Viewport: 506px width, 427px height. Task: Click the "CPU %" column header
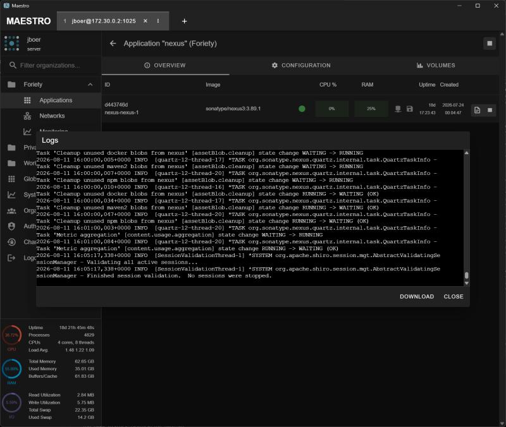328,85
